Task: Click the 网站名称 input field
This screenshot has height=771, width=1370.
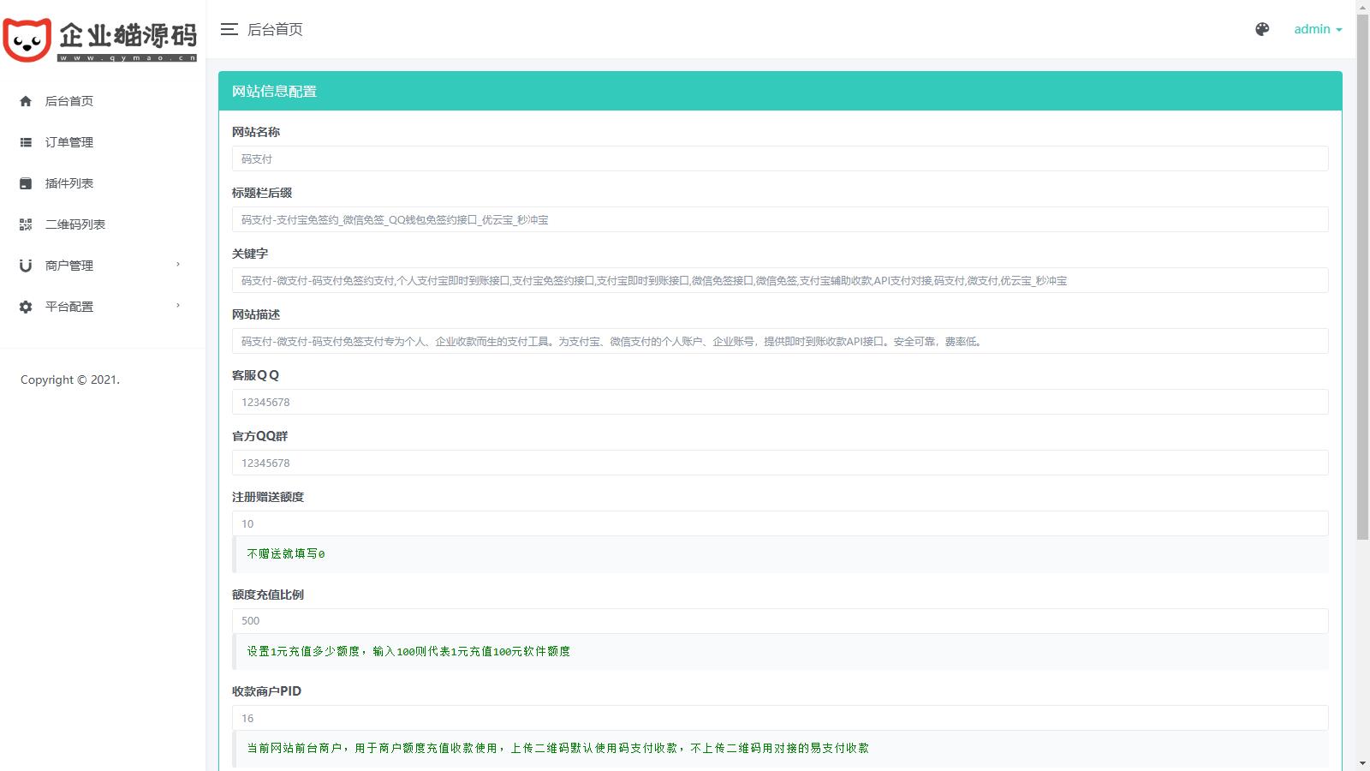Action: point(779,158)
